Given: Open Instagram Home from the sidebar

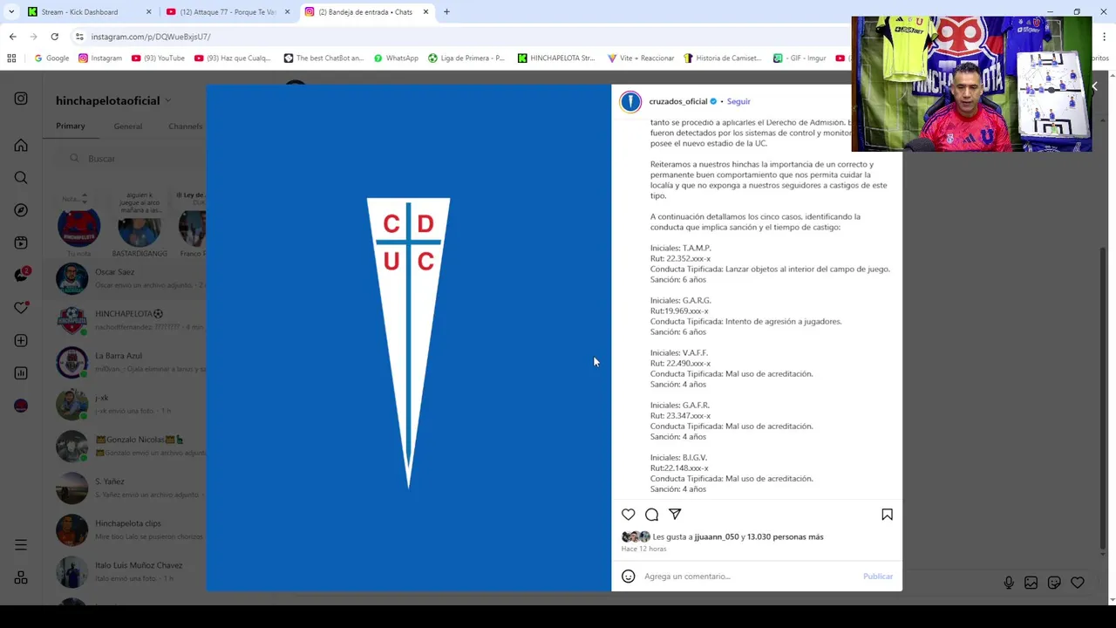Looking at the screenshot, I should [x=21, y=146].
